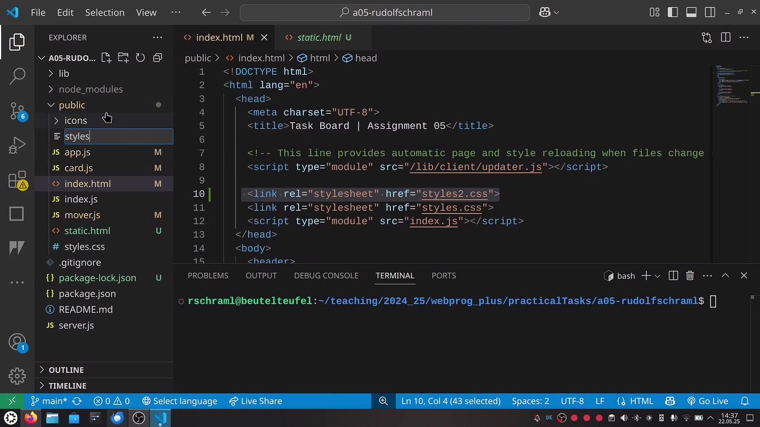
Task: Go forward using the navigation arrow
Action: pos(224,12)
